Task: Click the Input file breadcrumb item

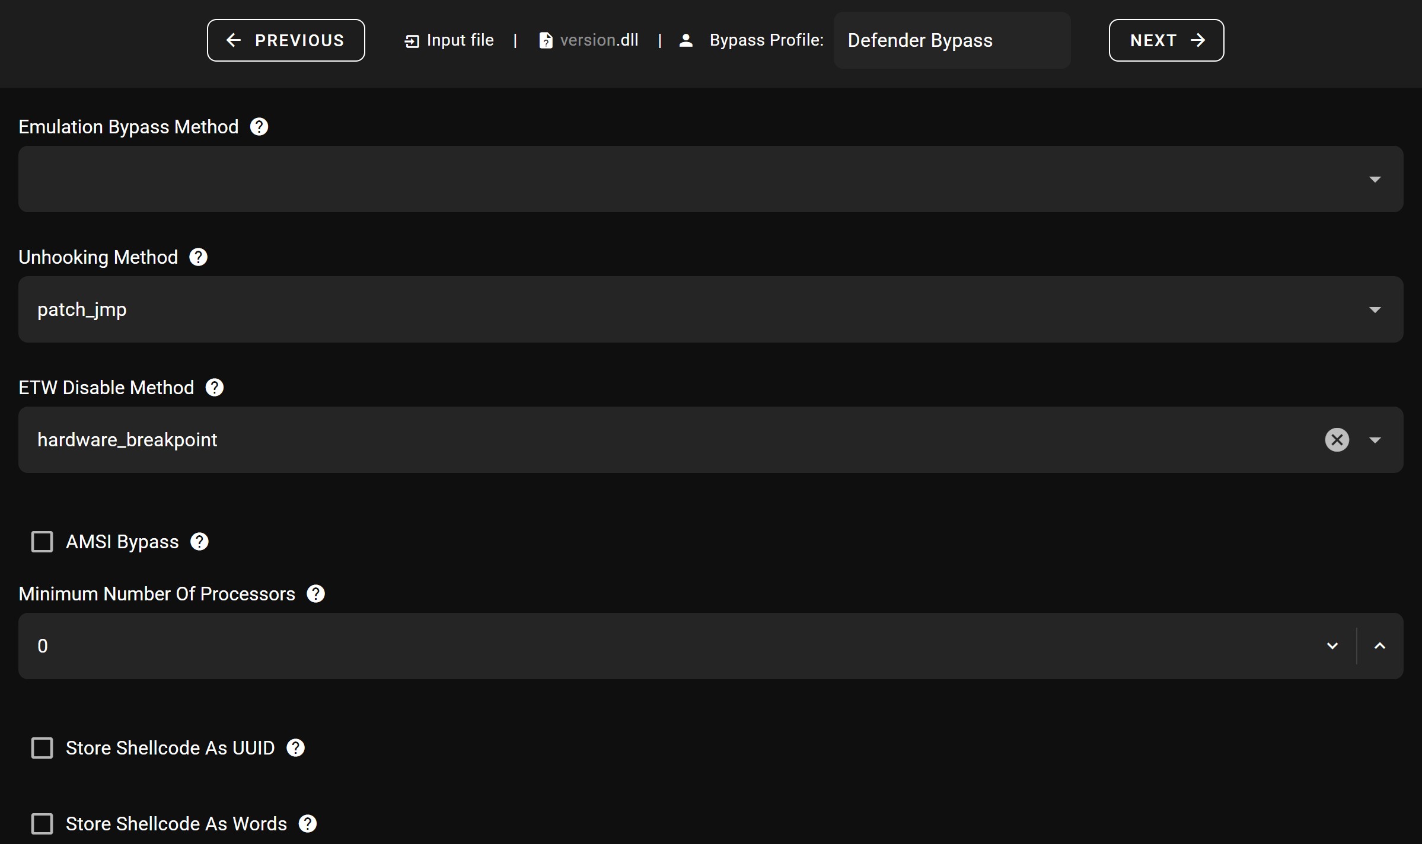Action: tap(449, 40)
